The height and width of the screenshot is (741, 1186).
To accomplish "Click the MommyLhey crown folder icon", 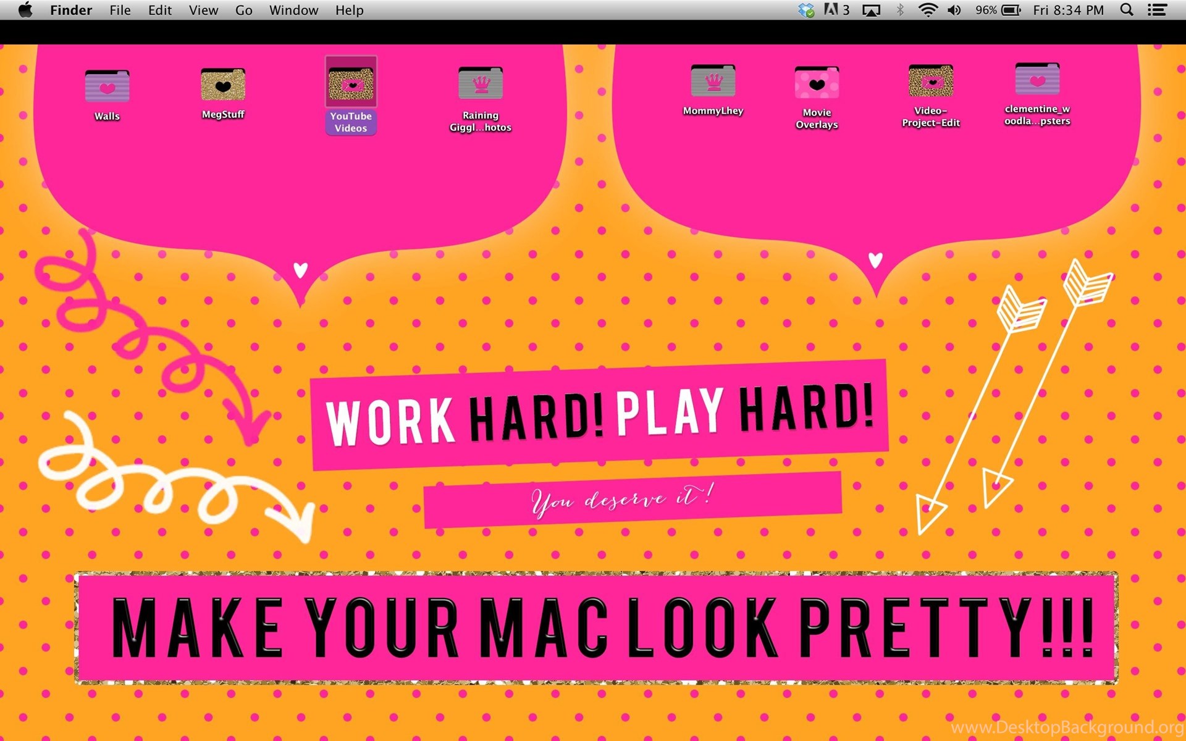I will 713,80.
